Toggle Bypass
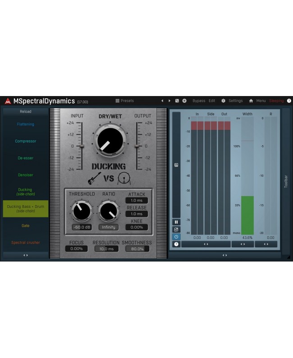This screenshot has height=358, width=293. [x=199, y=101]
